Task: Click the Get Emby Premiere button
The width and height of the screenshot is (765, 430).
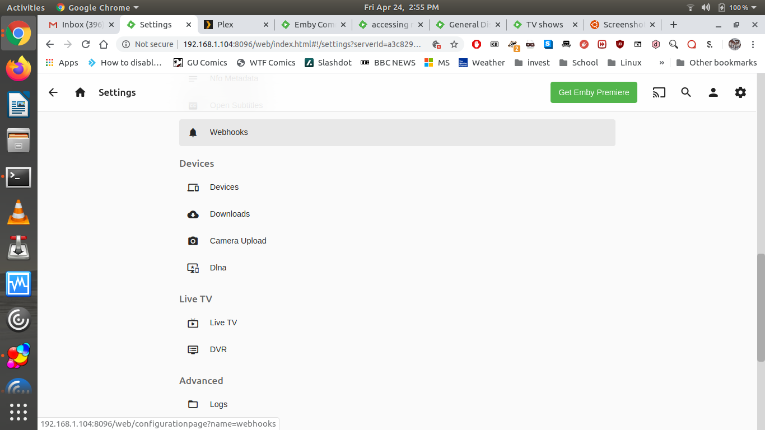Action: [x=594, y=92]
